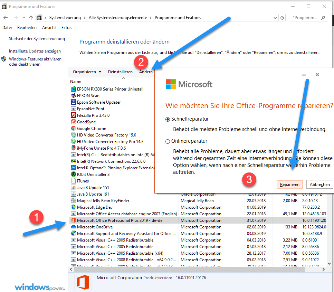Expand chevron after Alle Systemsteuerungselemente breadcrumb
The height and width of the screenshot is (292, 334).
tap(151, 18)
